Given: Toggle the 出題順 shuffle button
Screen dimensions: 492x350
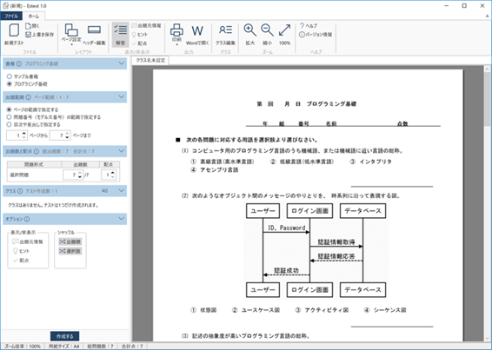Looking at the screenshot, I should pyautogui.click(x=70, y=241).
